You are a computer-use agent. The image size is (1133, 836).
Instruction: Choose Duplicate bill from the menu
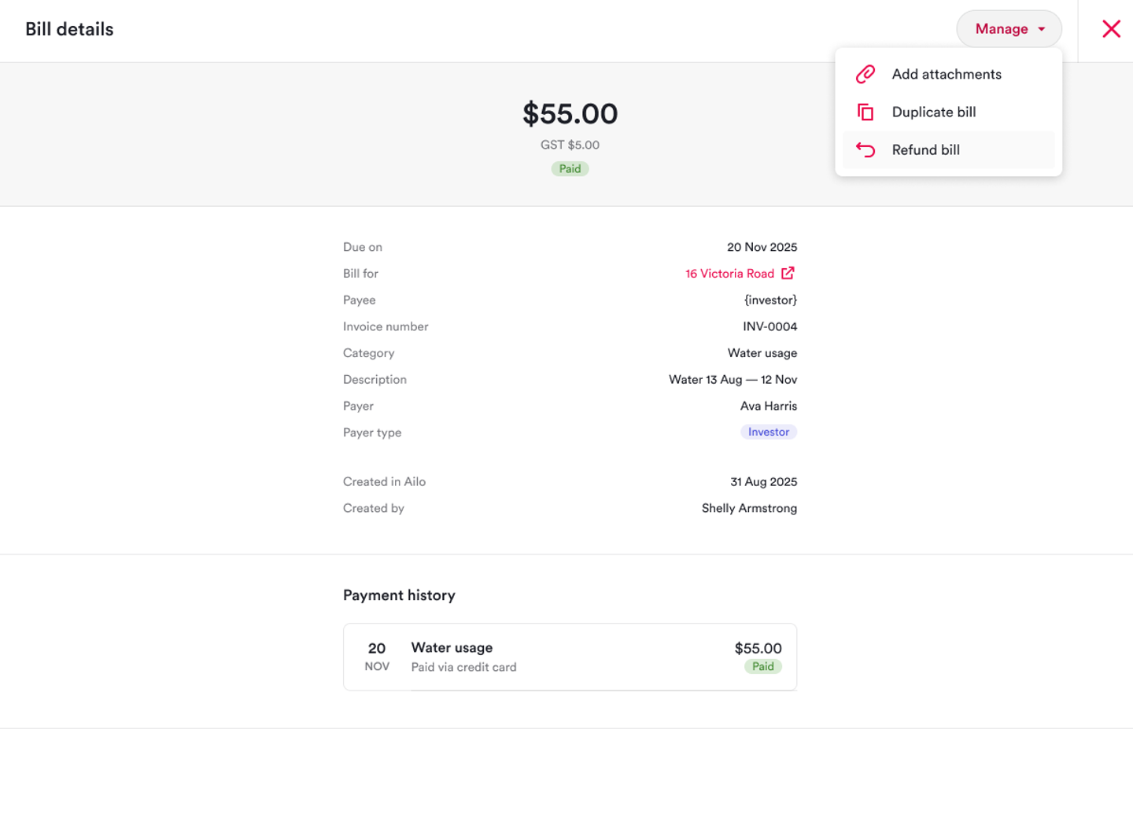click(934, 112)
